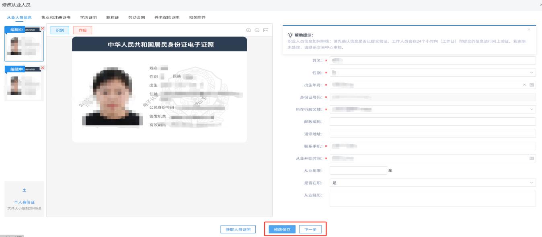This screenshot has width=542, height=237.
Task: Remove the first ID card thumbnail
Action: click(43, 28)
